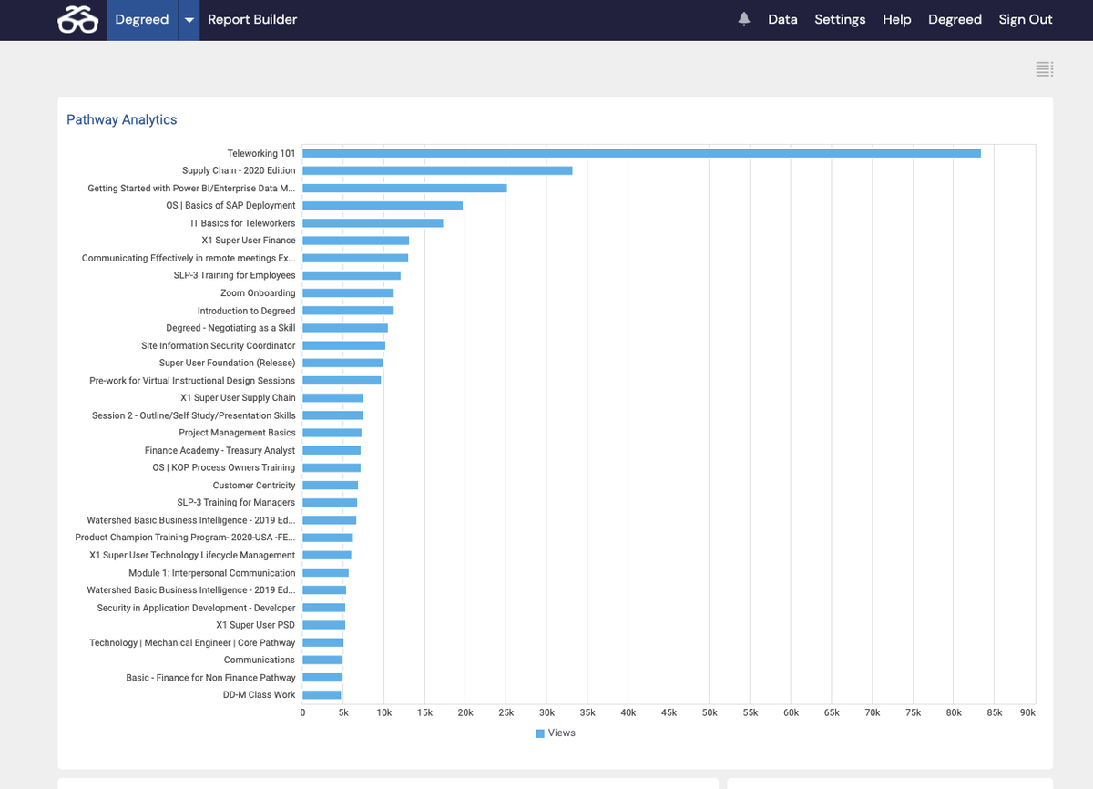Open the notifications bell
This screenshot has width=1093, height=789.
744,19
